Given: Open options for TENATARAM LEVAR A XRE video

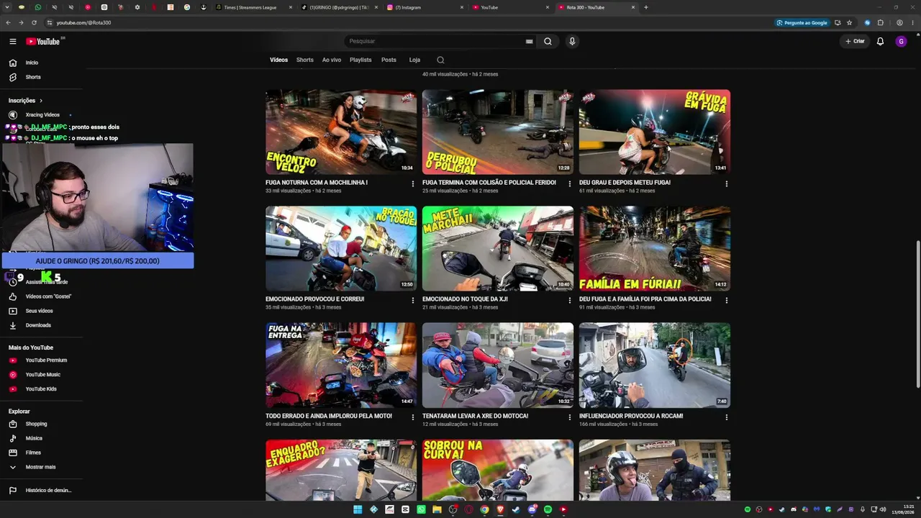Looking at the screenshot, I should tap(570, 417).
